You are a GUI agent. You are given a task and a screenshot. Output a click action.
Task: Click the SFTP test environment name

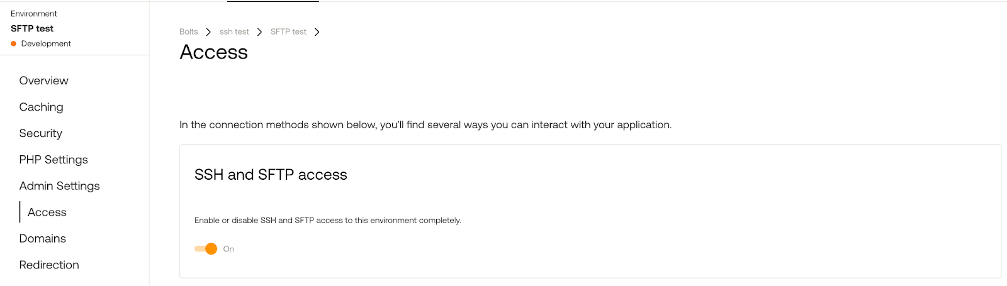[32, 29]
